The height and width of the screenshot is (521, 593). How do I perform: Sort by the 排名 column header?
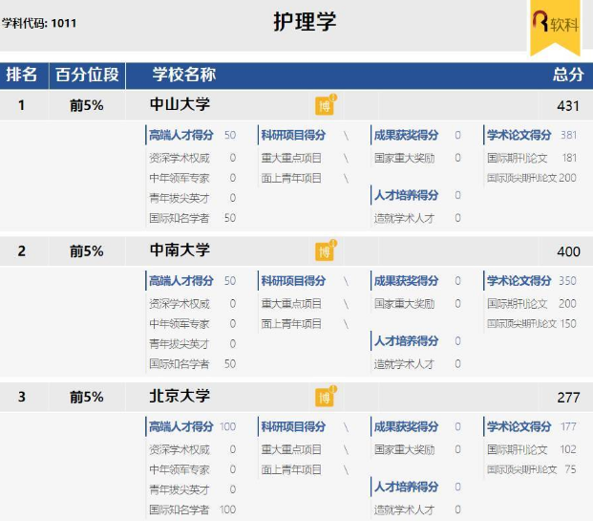coord(22,75)
